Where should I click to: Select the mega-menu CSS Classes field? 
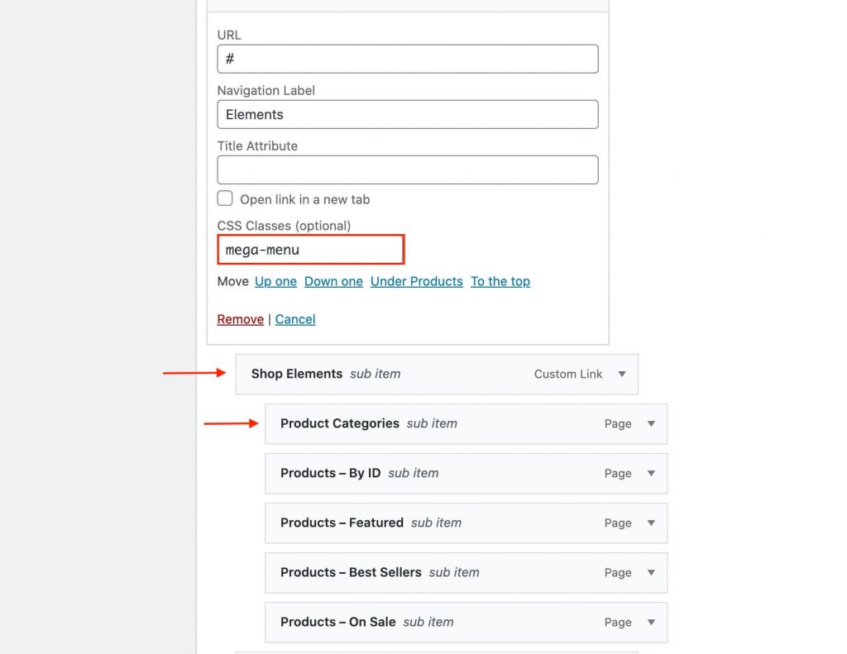point(310,249)
